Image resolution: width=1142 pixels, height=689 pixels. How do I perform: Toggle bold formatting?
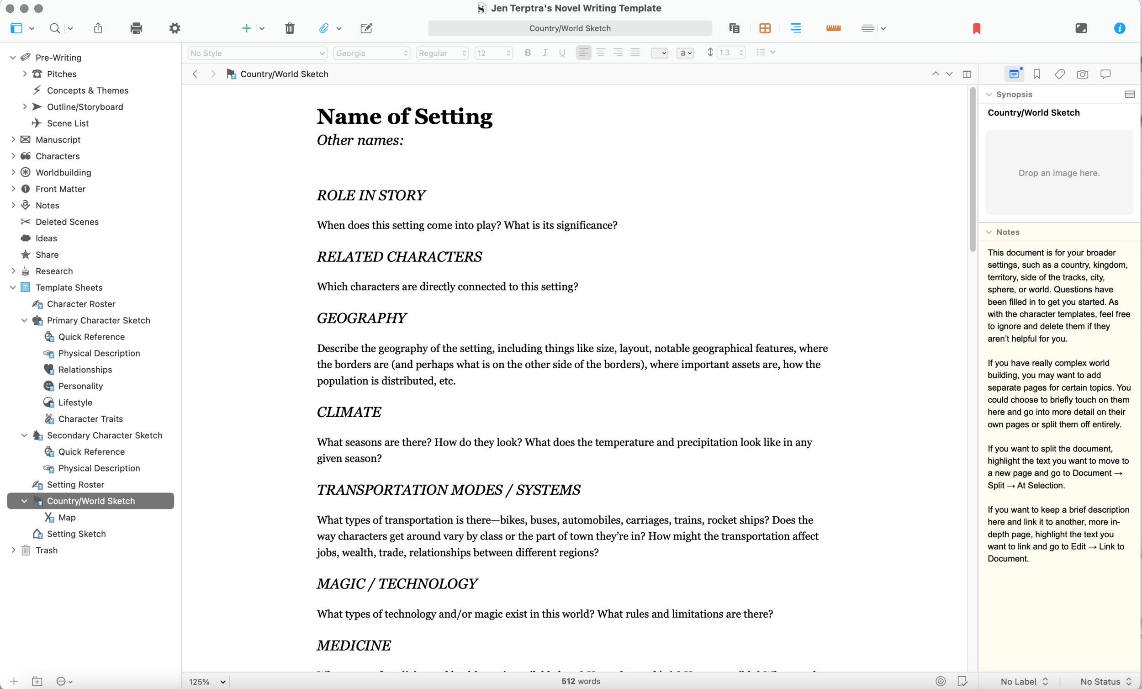(528, 53)
